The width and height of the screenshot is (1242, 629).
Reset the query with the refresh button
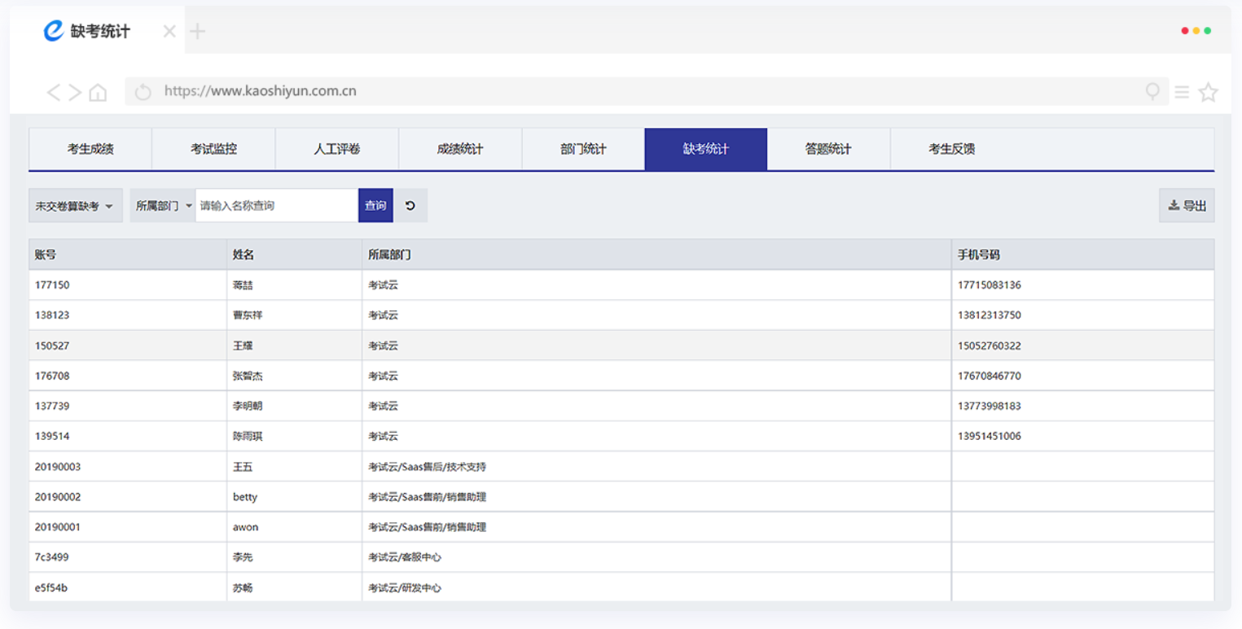410,205
